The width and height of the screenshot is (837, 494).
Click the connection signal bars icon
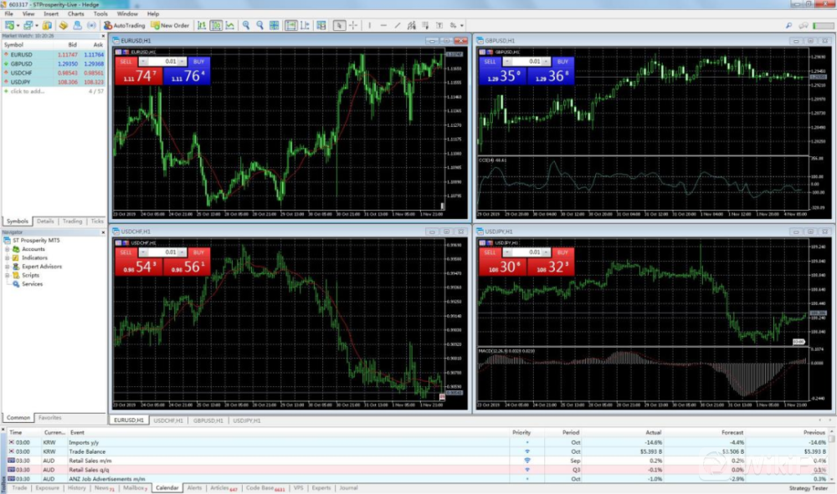pos(823,25)
